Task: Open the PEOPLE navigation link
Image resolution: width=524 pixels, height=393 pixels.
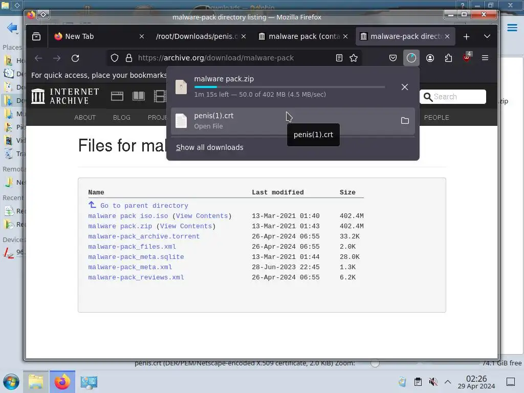Action: (x=436, y=118)
